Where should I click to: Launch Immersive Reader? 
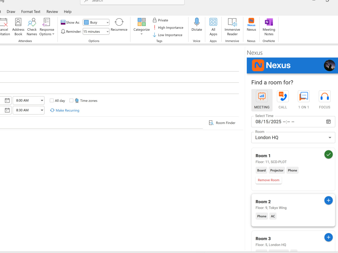(x=232, y=27)
